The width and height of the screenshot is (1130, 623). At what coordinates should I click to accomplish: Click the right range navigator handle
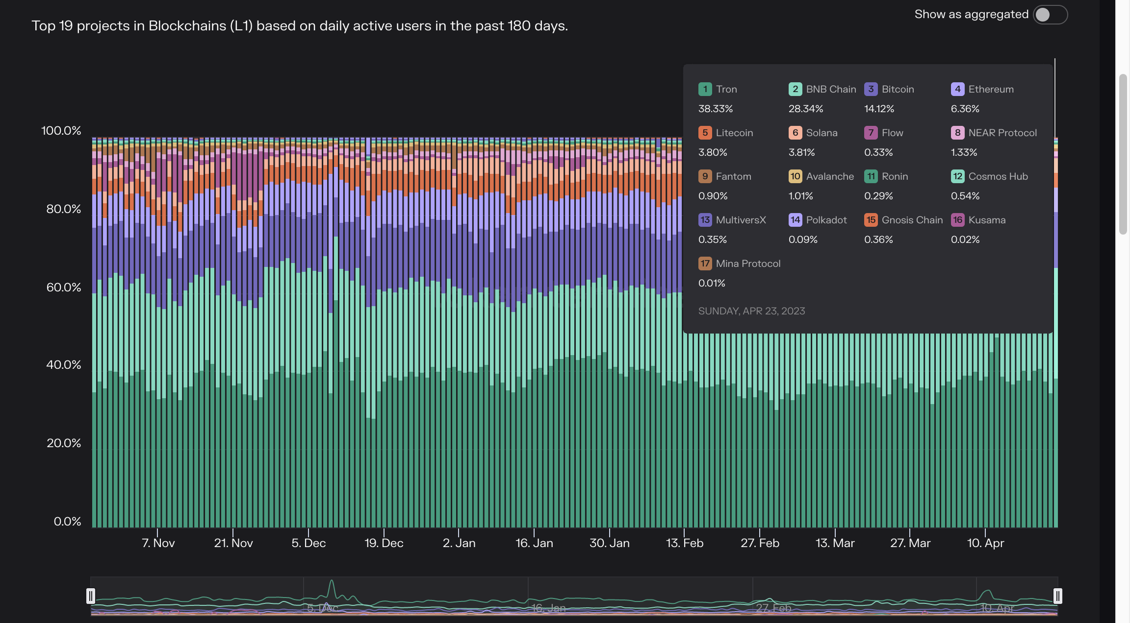1057,596
